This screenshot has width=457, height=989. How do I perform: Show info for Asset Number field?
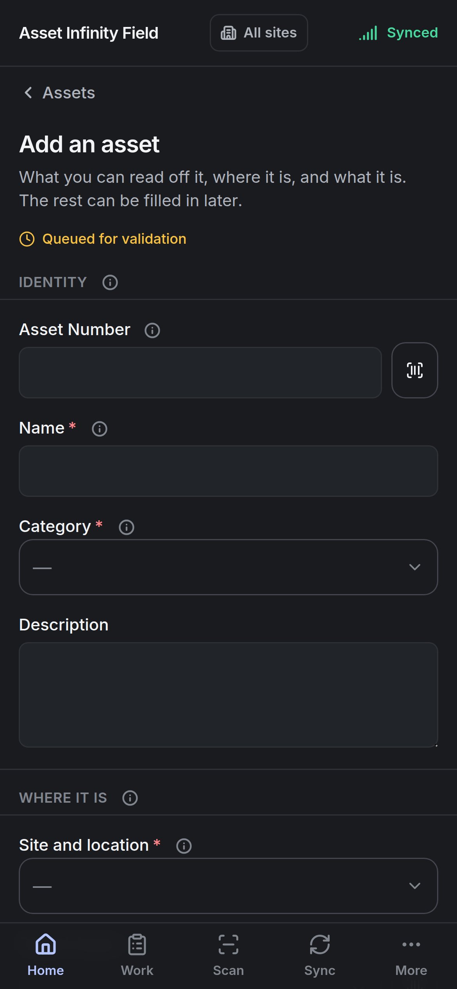click(152, 330)
